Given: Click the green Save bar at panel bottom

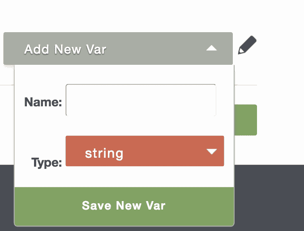Looking at the screenshot, I should pos(124,206).
